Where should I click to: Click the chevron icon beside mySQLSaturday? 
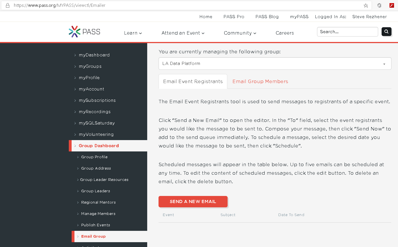pyautogui.click(x=75, y=123)
